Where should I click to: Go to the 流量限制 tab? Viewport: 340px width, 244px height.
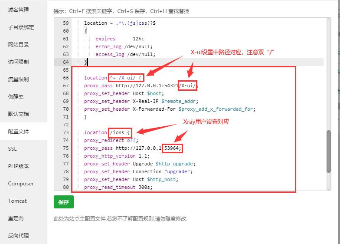(18, 79)
